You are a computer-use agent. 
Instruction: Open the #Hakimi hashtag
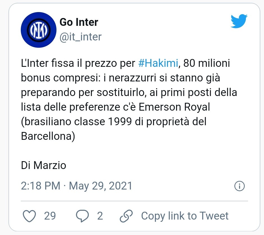point(158,63)
